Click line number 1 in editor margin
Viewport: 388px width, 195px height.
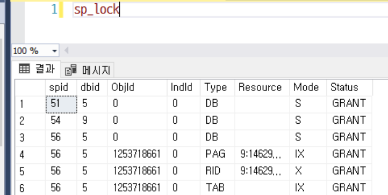54,10
